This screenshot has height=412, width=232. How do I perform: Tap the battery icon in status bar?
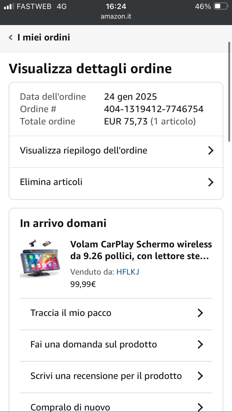point(221,6)
